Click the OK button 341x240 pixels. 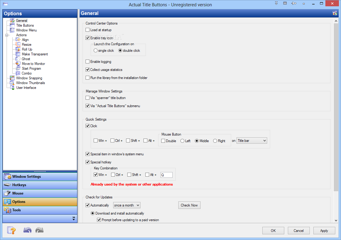pyautogui.click(x=273, y=231)
